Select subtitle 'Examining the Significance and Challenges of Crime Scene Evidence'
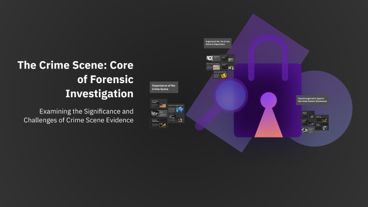 tap(78, 116)
